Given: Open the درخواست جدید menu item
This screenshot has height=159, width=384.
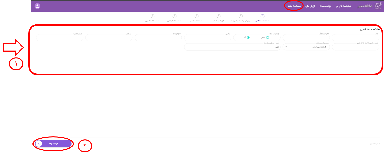Looking at the screenshot, I should click(294, 6).
